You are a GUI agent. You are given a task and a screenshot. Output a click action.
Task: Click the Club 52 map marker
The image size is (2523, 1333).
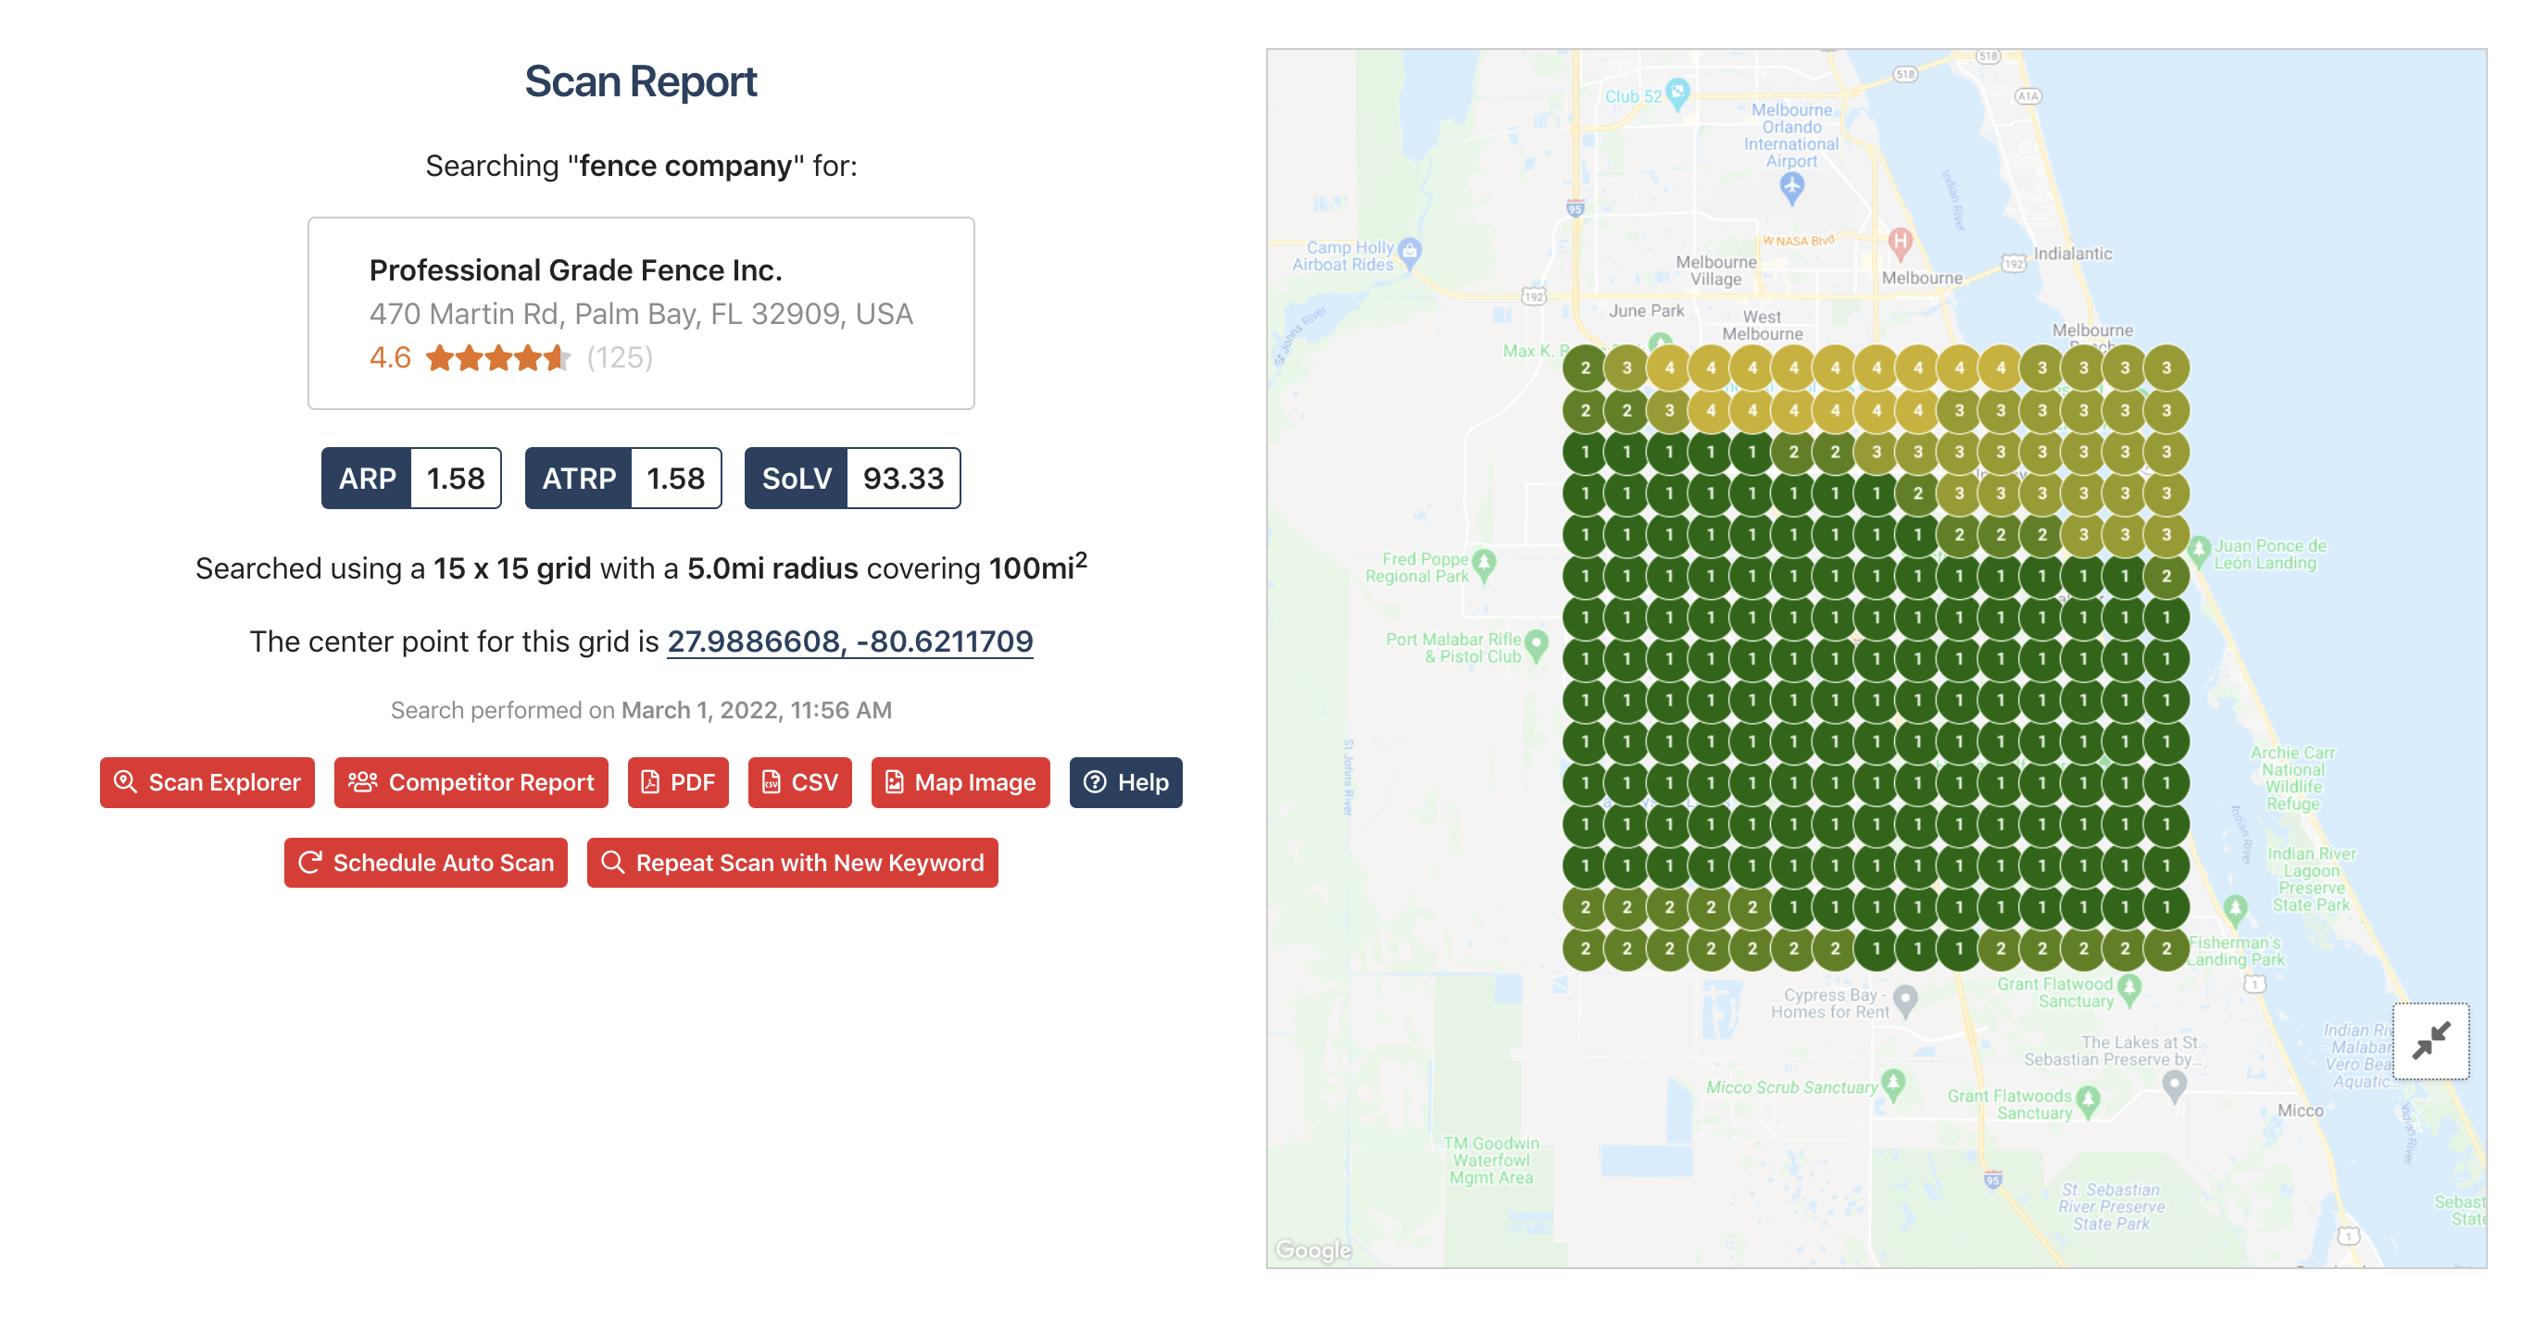pyautogui.click(x=1677, y=95)
